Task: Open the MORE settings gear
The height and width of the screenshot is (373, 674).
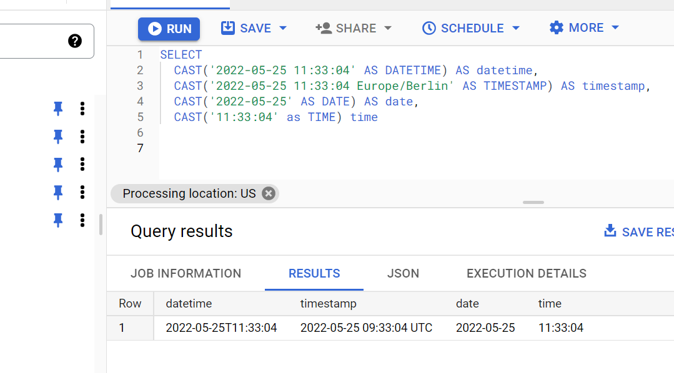Action: click(556, 28)
